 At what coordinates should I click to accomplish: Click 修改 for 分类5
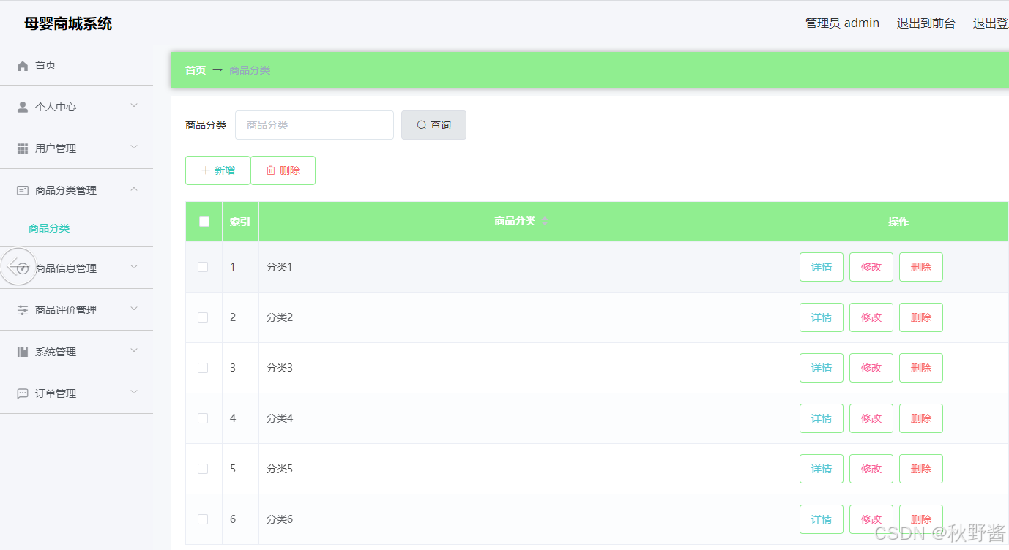coord(871,469)
